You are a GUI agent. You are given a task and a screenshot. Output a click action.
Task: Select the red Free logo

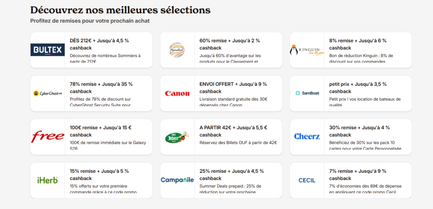pos(47,137)
